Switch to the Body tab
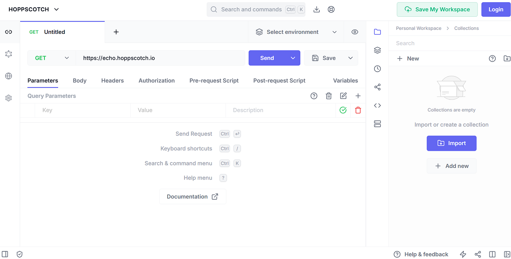Screen dimensions: 511x259 (80, 81)
